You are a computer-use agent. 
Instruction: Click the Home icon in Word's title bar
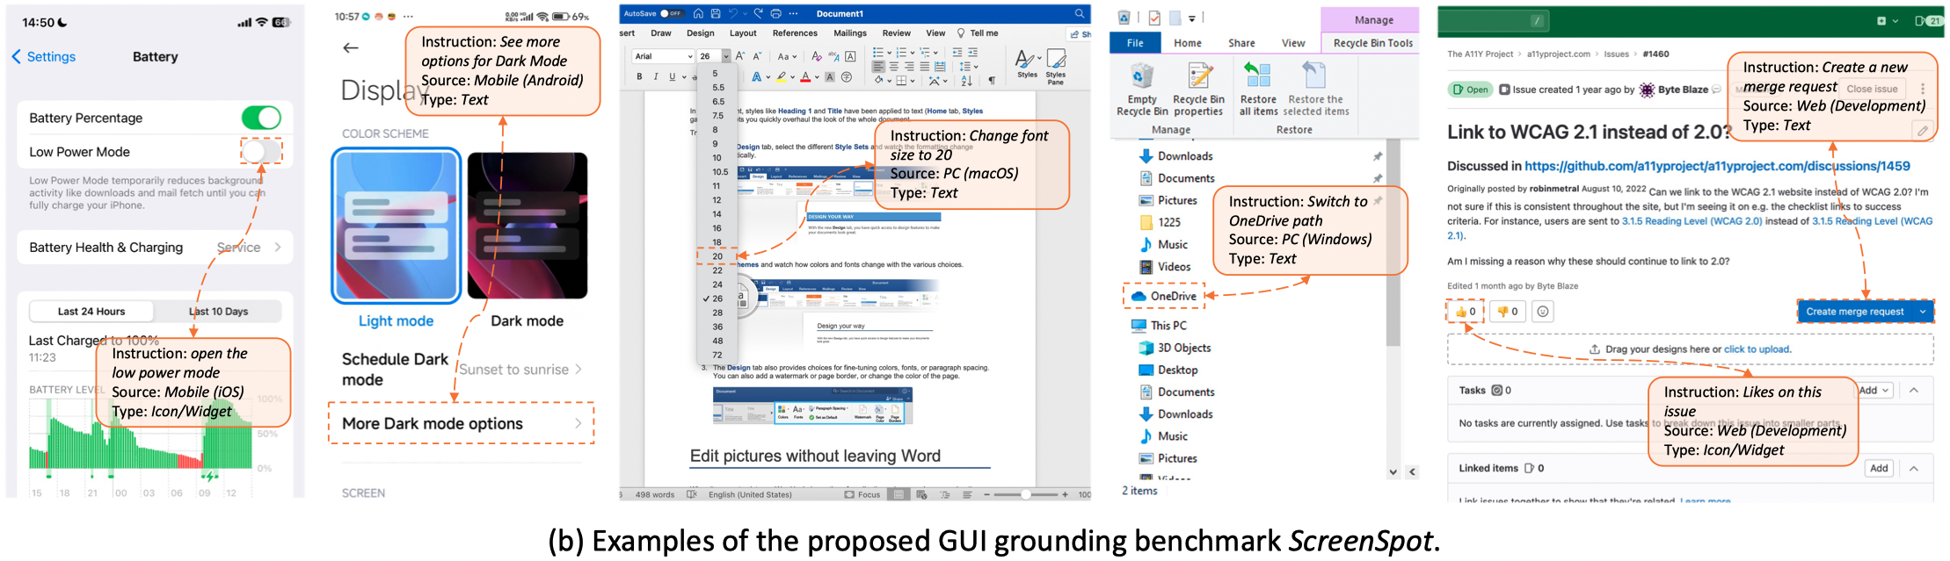(698, 13)
